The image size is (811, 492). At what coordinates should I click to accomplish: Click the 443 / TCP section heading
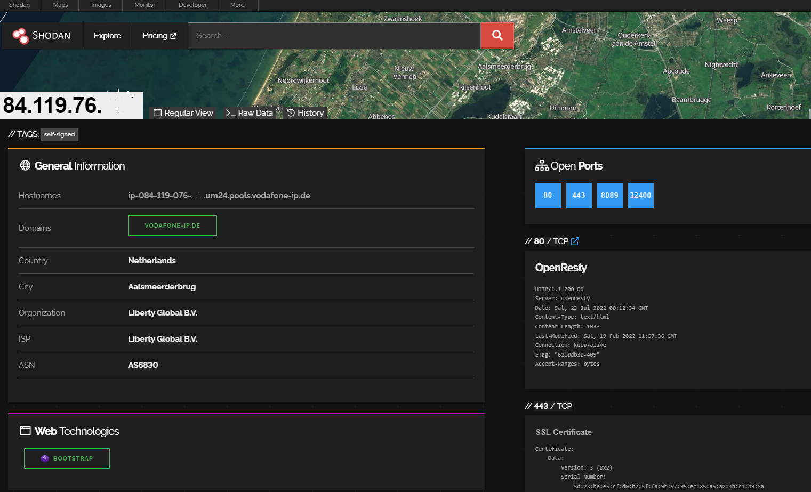click(549, 406)
